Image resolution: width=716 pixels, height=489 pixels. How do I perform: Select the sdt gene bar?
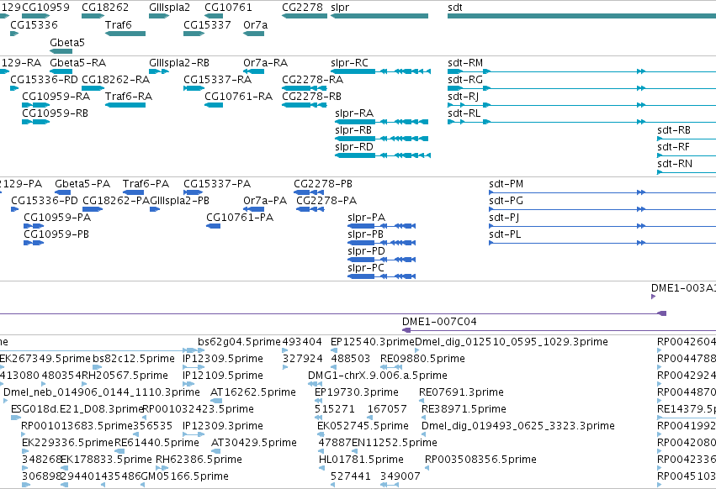(581, 16)
